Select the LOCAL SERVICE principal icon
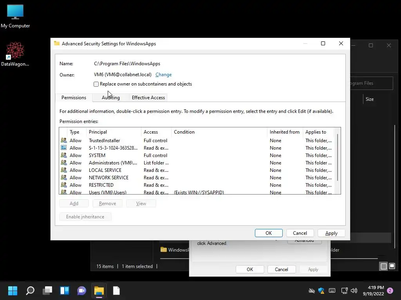401x300 pixels. (x=64, y=170)
